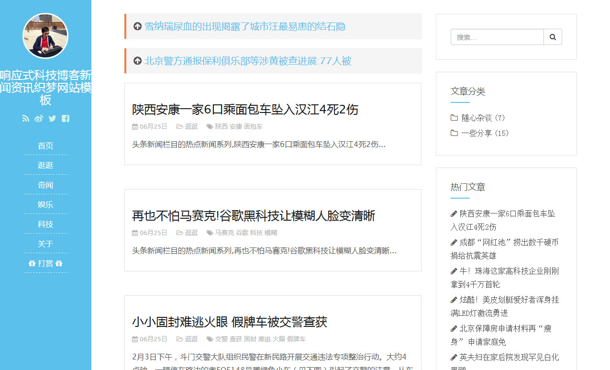Open the Facebook icon under the avatar
610x370 pixels.
65,118
